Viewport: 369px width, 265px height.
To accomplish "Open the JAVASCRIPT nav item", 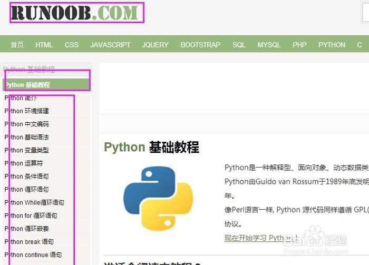I will [x=110, y=45].
